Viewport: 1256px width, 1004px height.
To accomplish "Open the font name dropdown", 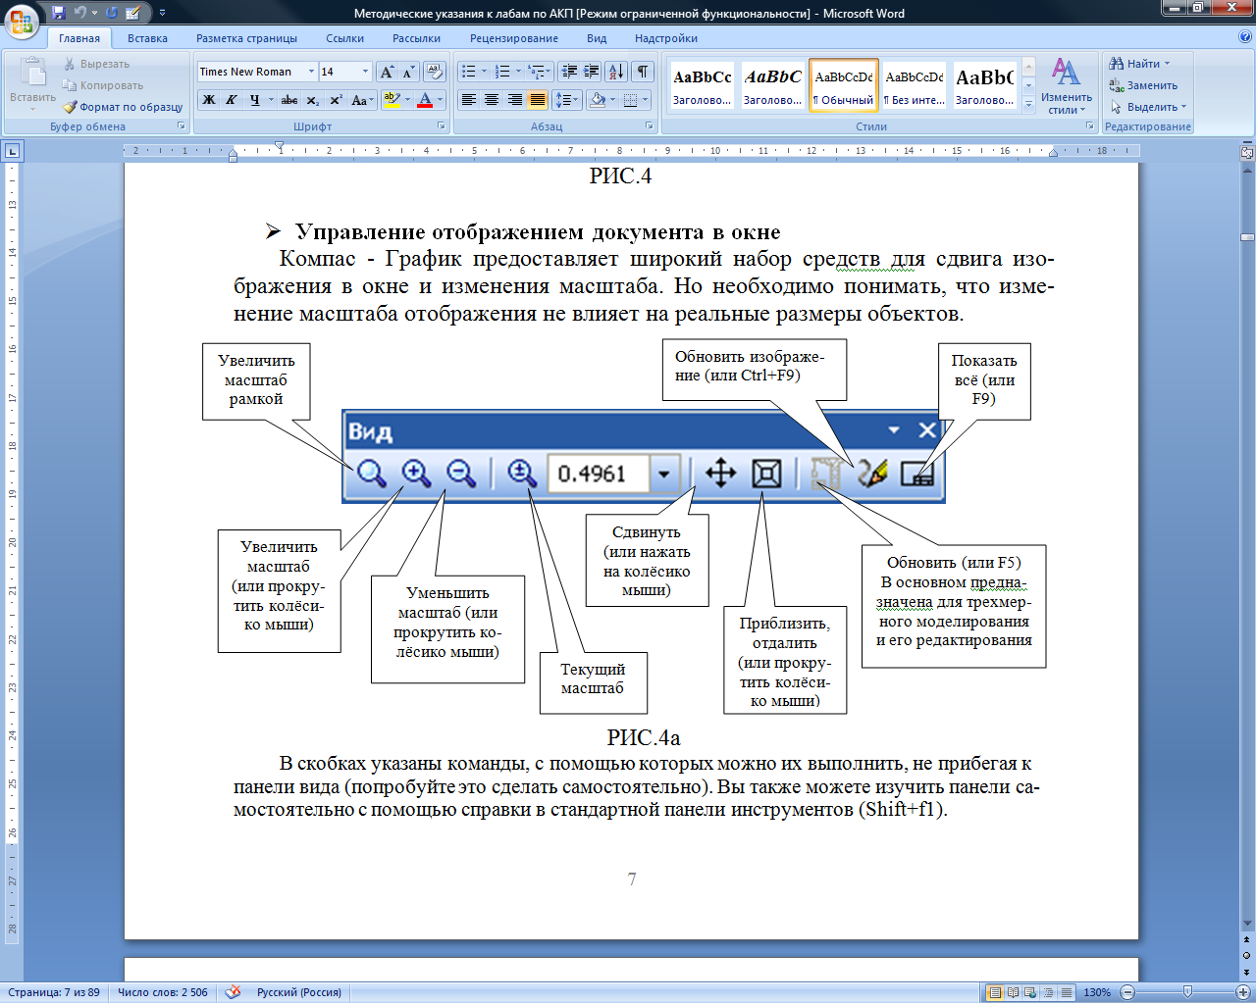I will [311, 72].
